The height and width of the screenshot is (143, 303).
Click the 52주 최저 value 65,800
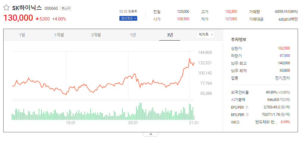285,70
